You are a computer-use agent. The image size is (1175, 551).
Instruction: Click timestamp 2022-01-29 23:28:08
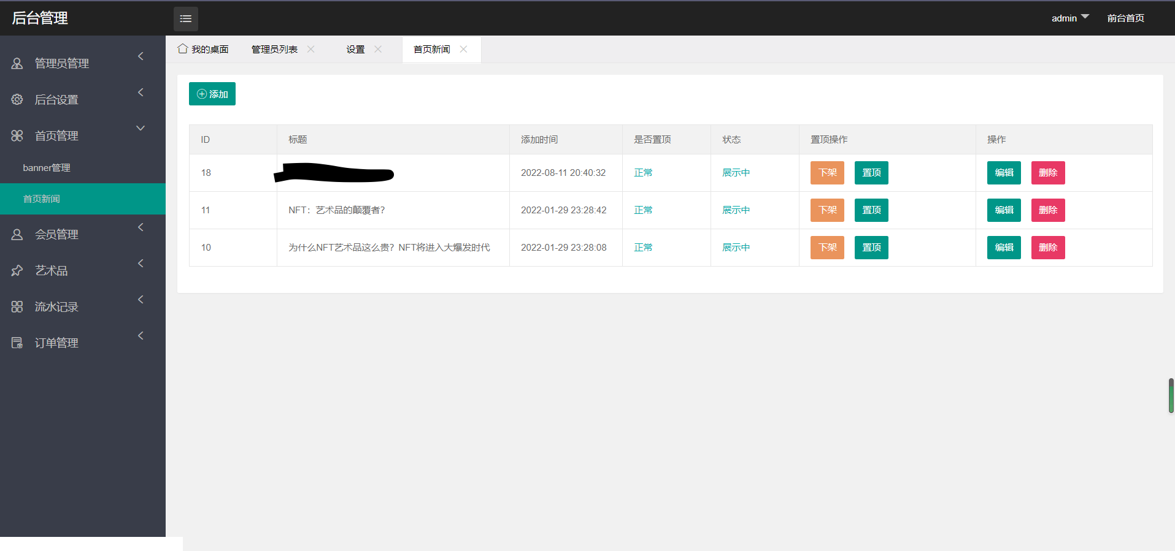point(563,248)
